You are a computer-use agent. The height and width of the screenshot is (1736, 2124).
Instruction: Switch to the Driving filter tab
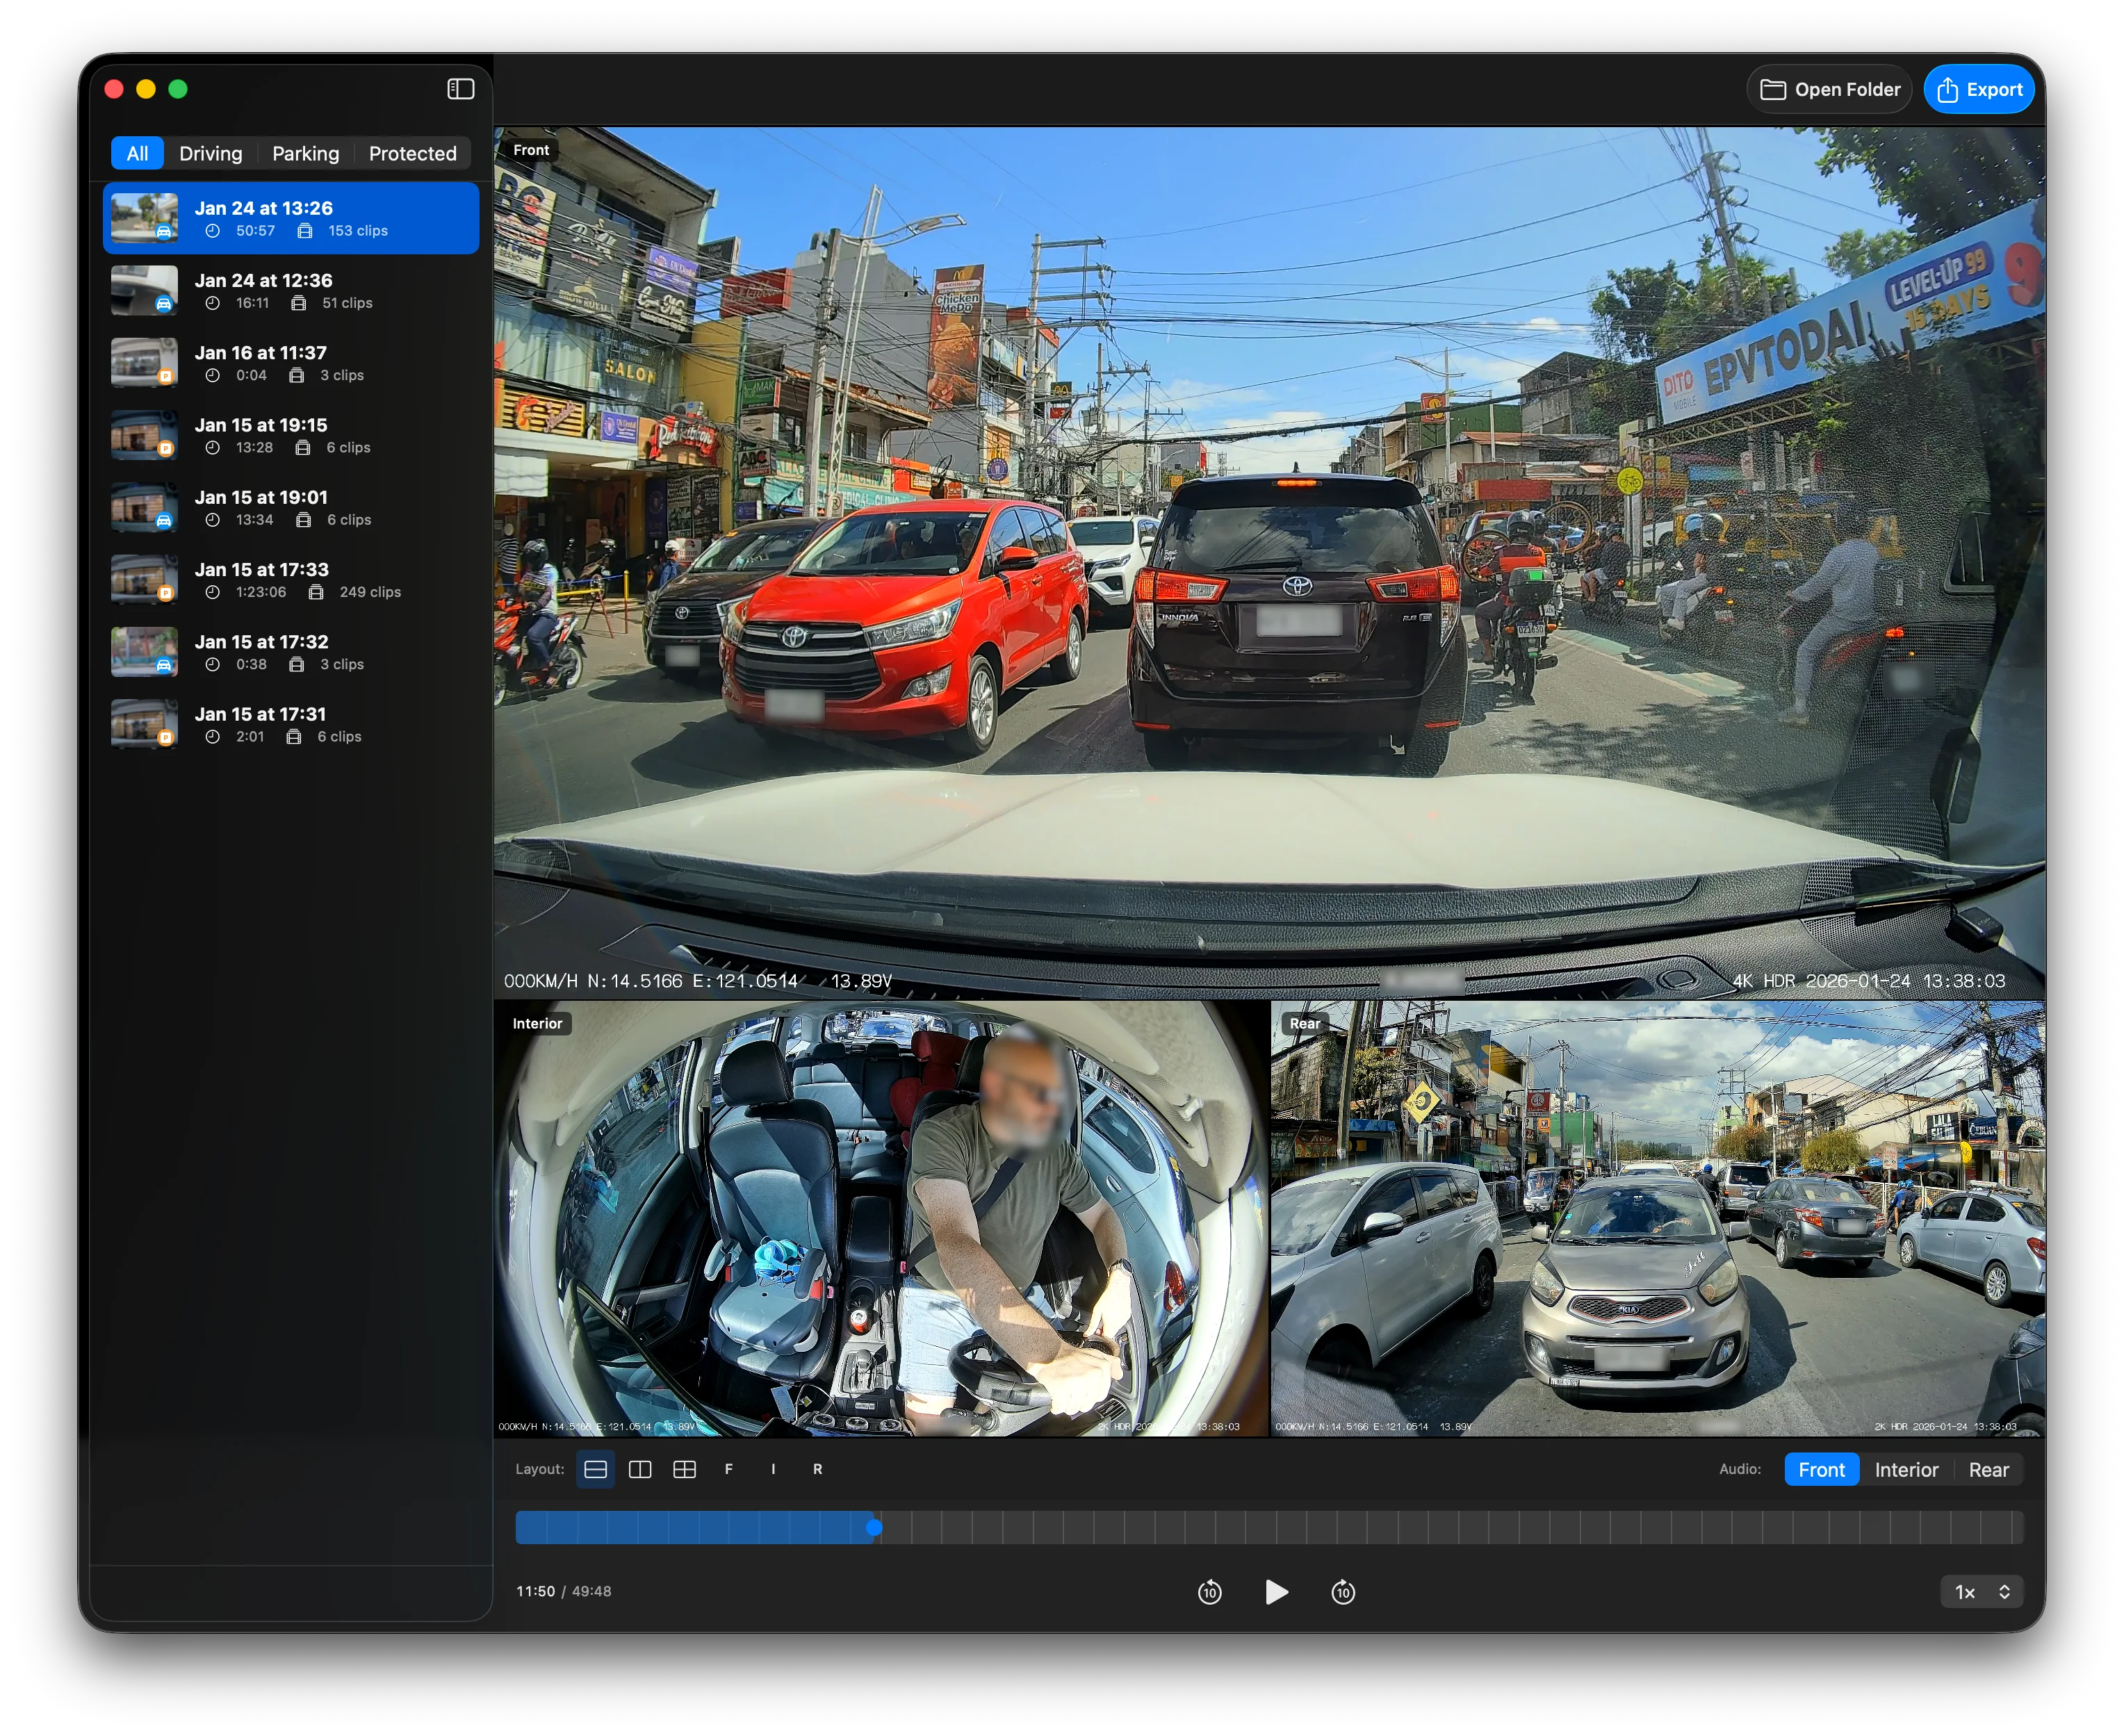click(x=211, y=153)
